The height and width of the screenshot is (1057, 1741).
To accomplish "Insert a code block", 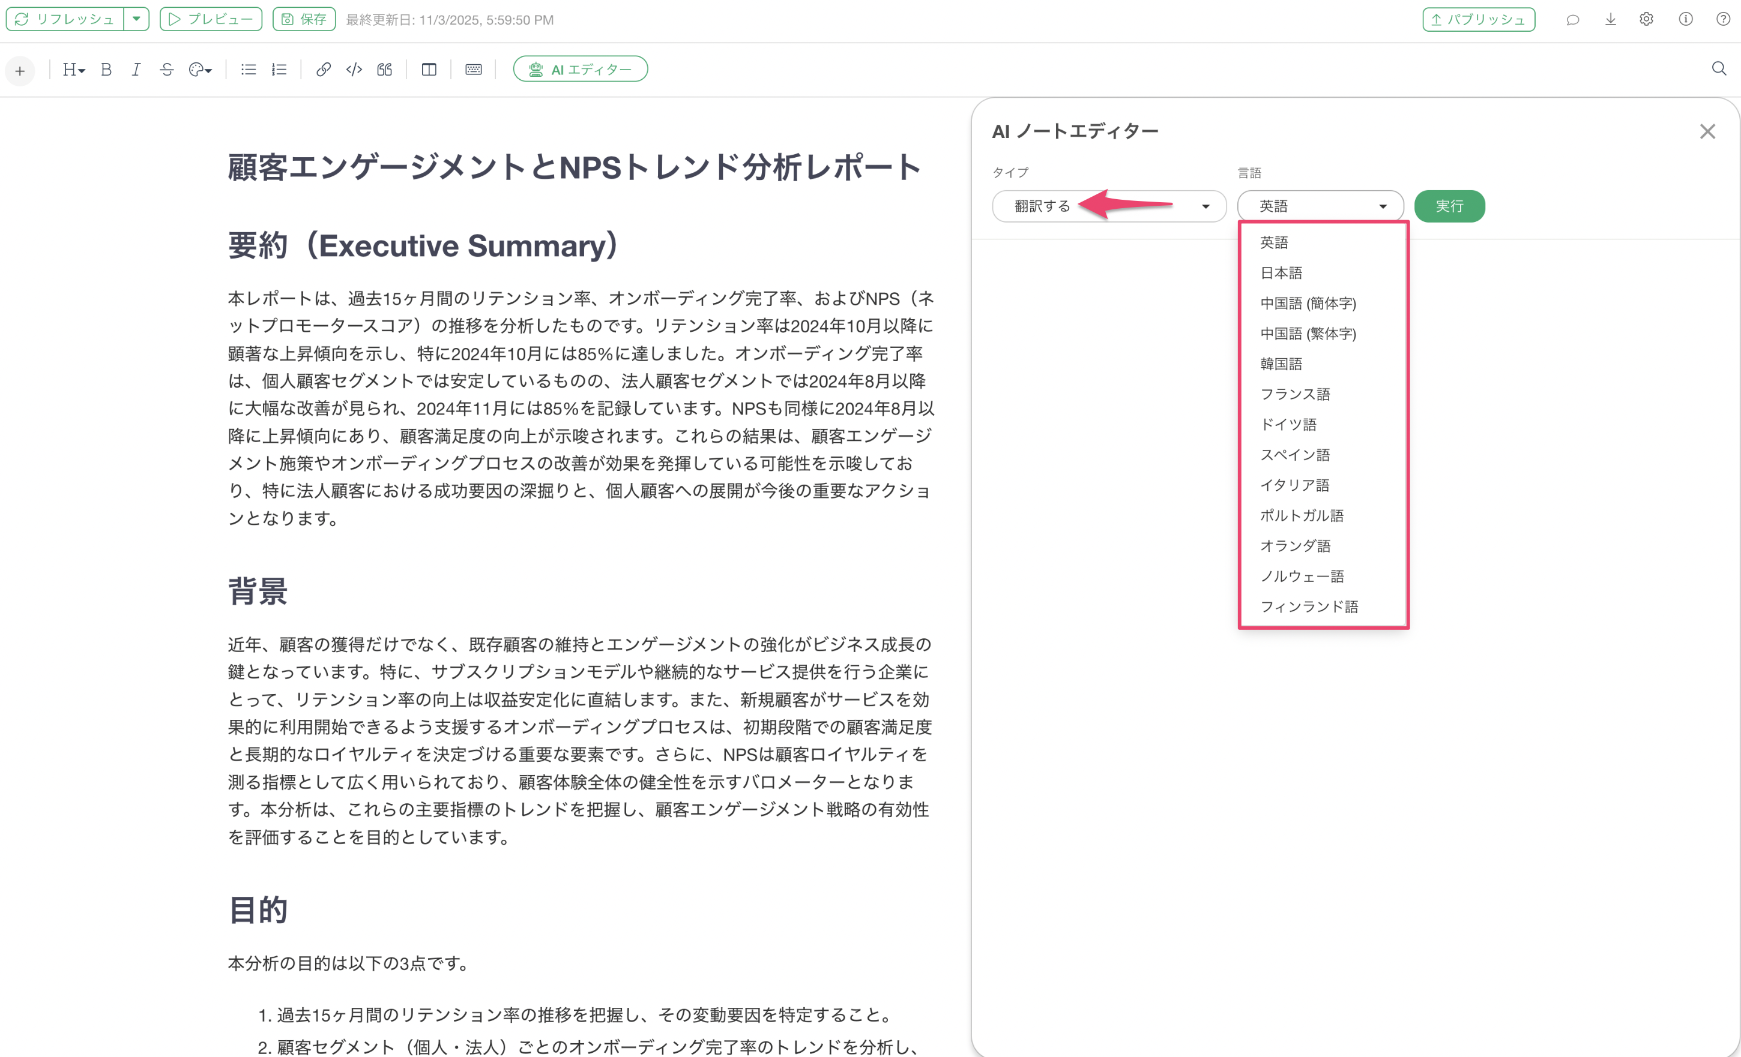I will (354, 69).
